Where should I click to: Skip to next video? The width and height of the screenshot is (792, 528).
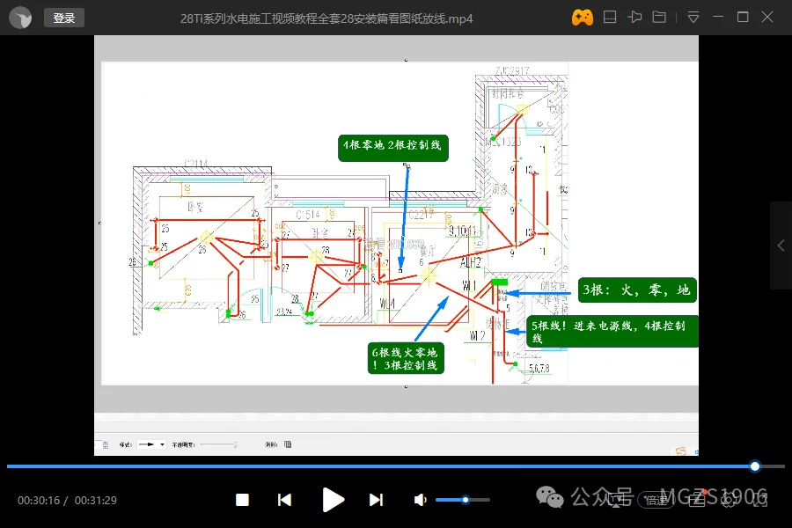coord(376,500)
